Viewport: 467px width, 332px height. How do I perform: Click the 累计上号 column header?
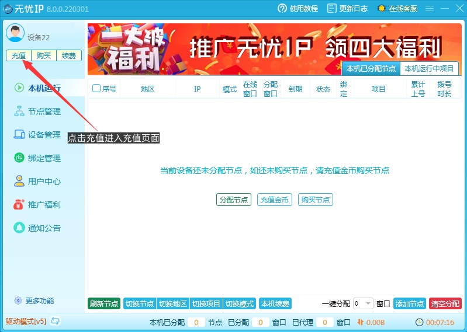coord(418,89)
